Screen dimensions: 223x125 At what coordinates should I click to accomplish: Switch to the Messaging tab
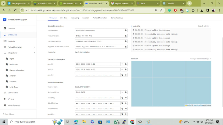coord(75,18)
